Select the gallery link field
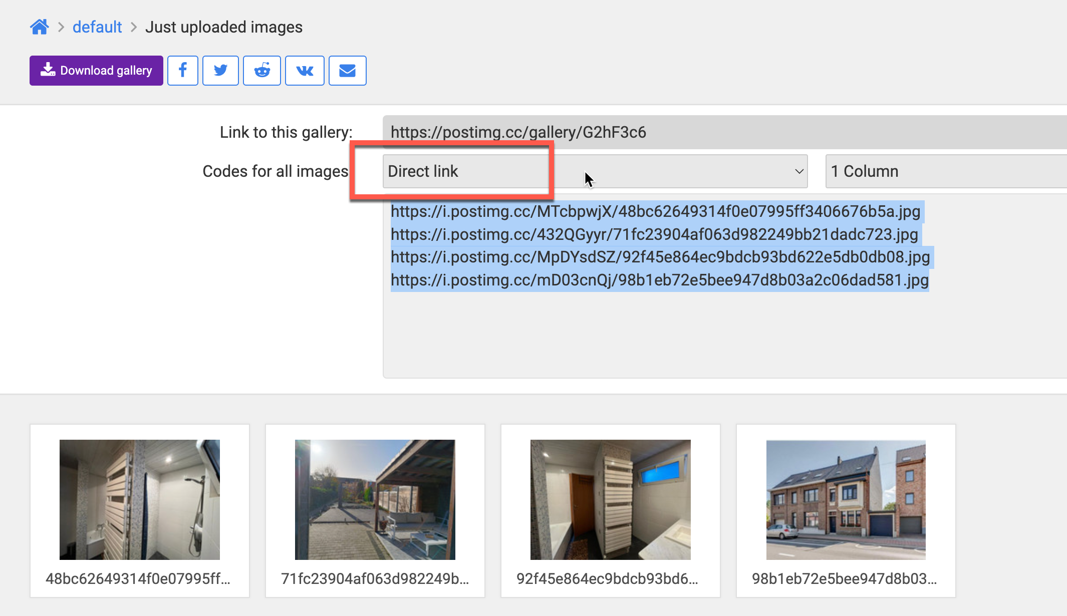Viewport: 1067px width, 616px height. coord(724,132)
